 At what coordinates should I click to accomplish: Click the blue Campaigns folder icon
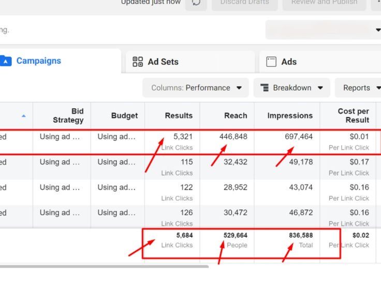click(5, 61)
